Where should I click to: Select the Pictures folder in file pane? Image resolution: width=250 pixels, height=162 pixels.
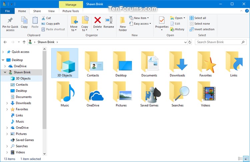tap(121, 93)
